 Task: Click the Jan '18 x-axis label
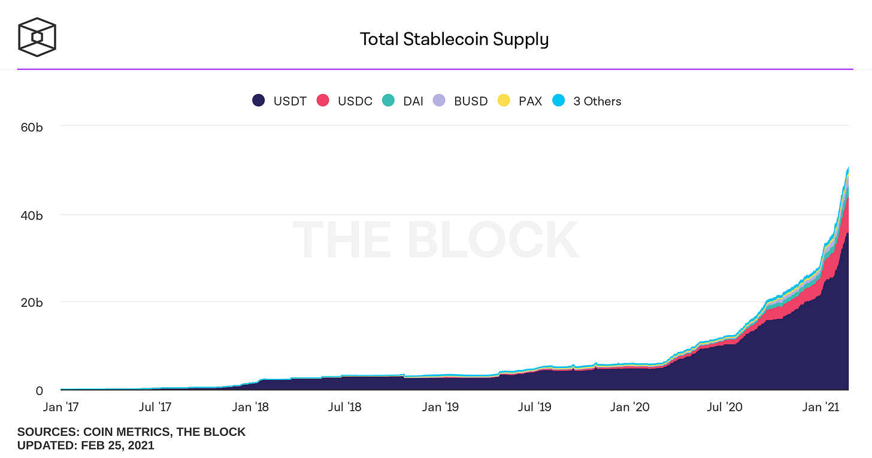(250, 408)
